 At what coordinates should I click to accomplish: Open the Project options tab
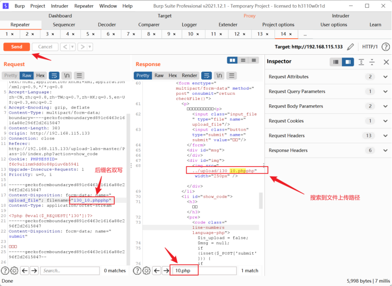click(x=278, y=25)
